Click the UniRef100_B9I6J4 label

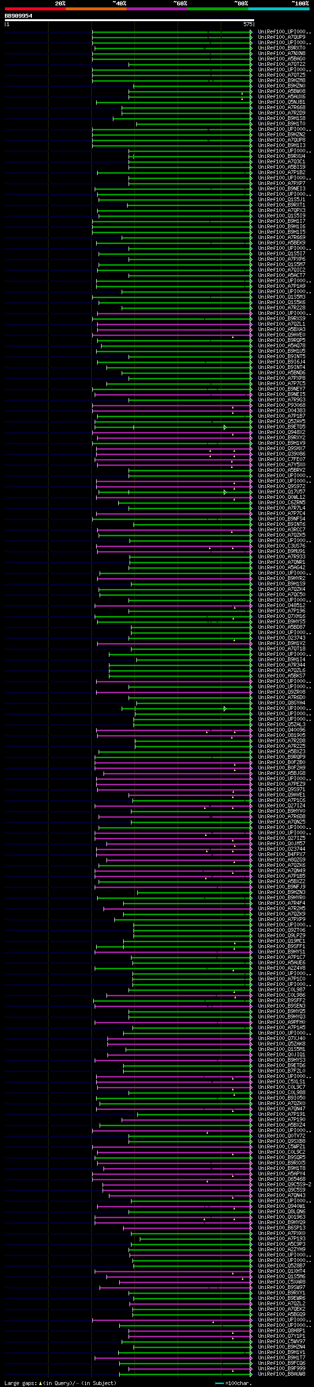click(282, 362)
